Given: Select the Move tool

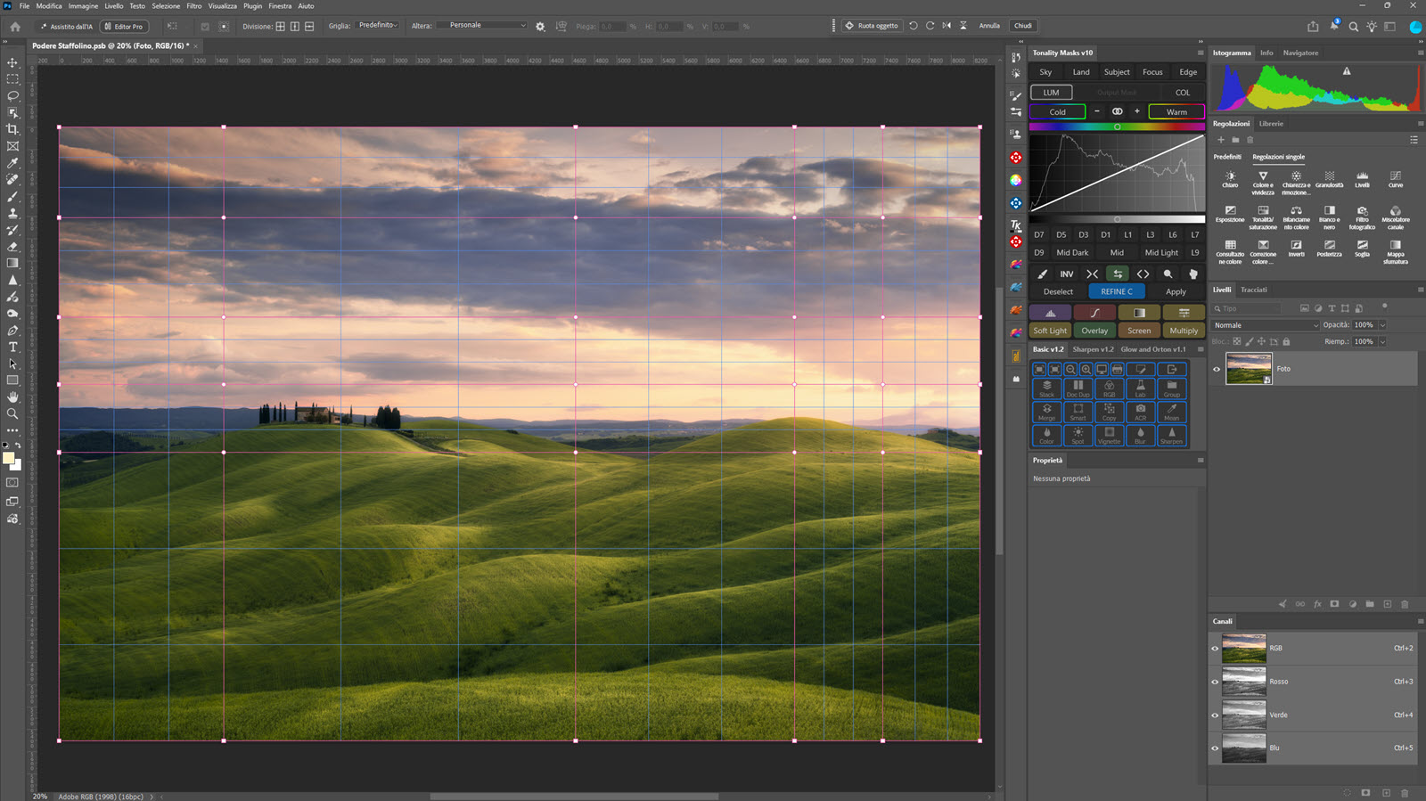Looking at the screenshot, I should [x=12, y=62].
